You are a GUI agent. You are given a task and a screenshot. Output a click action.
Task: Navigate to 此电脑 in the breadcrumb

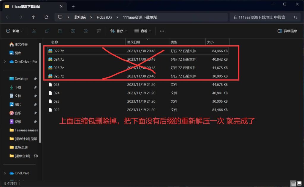pyautogui.click(x=80, y=17)
